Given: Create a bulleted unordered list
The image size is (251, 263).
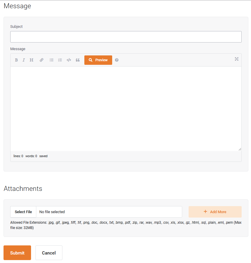Looking at the screenshot, I should pos(52,60).
